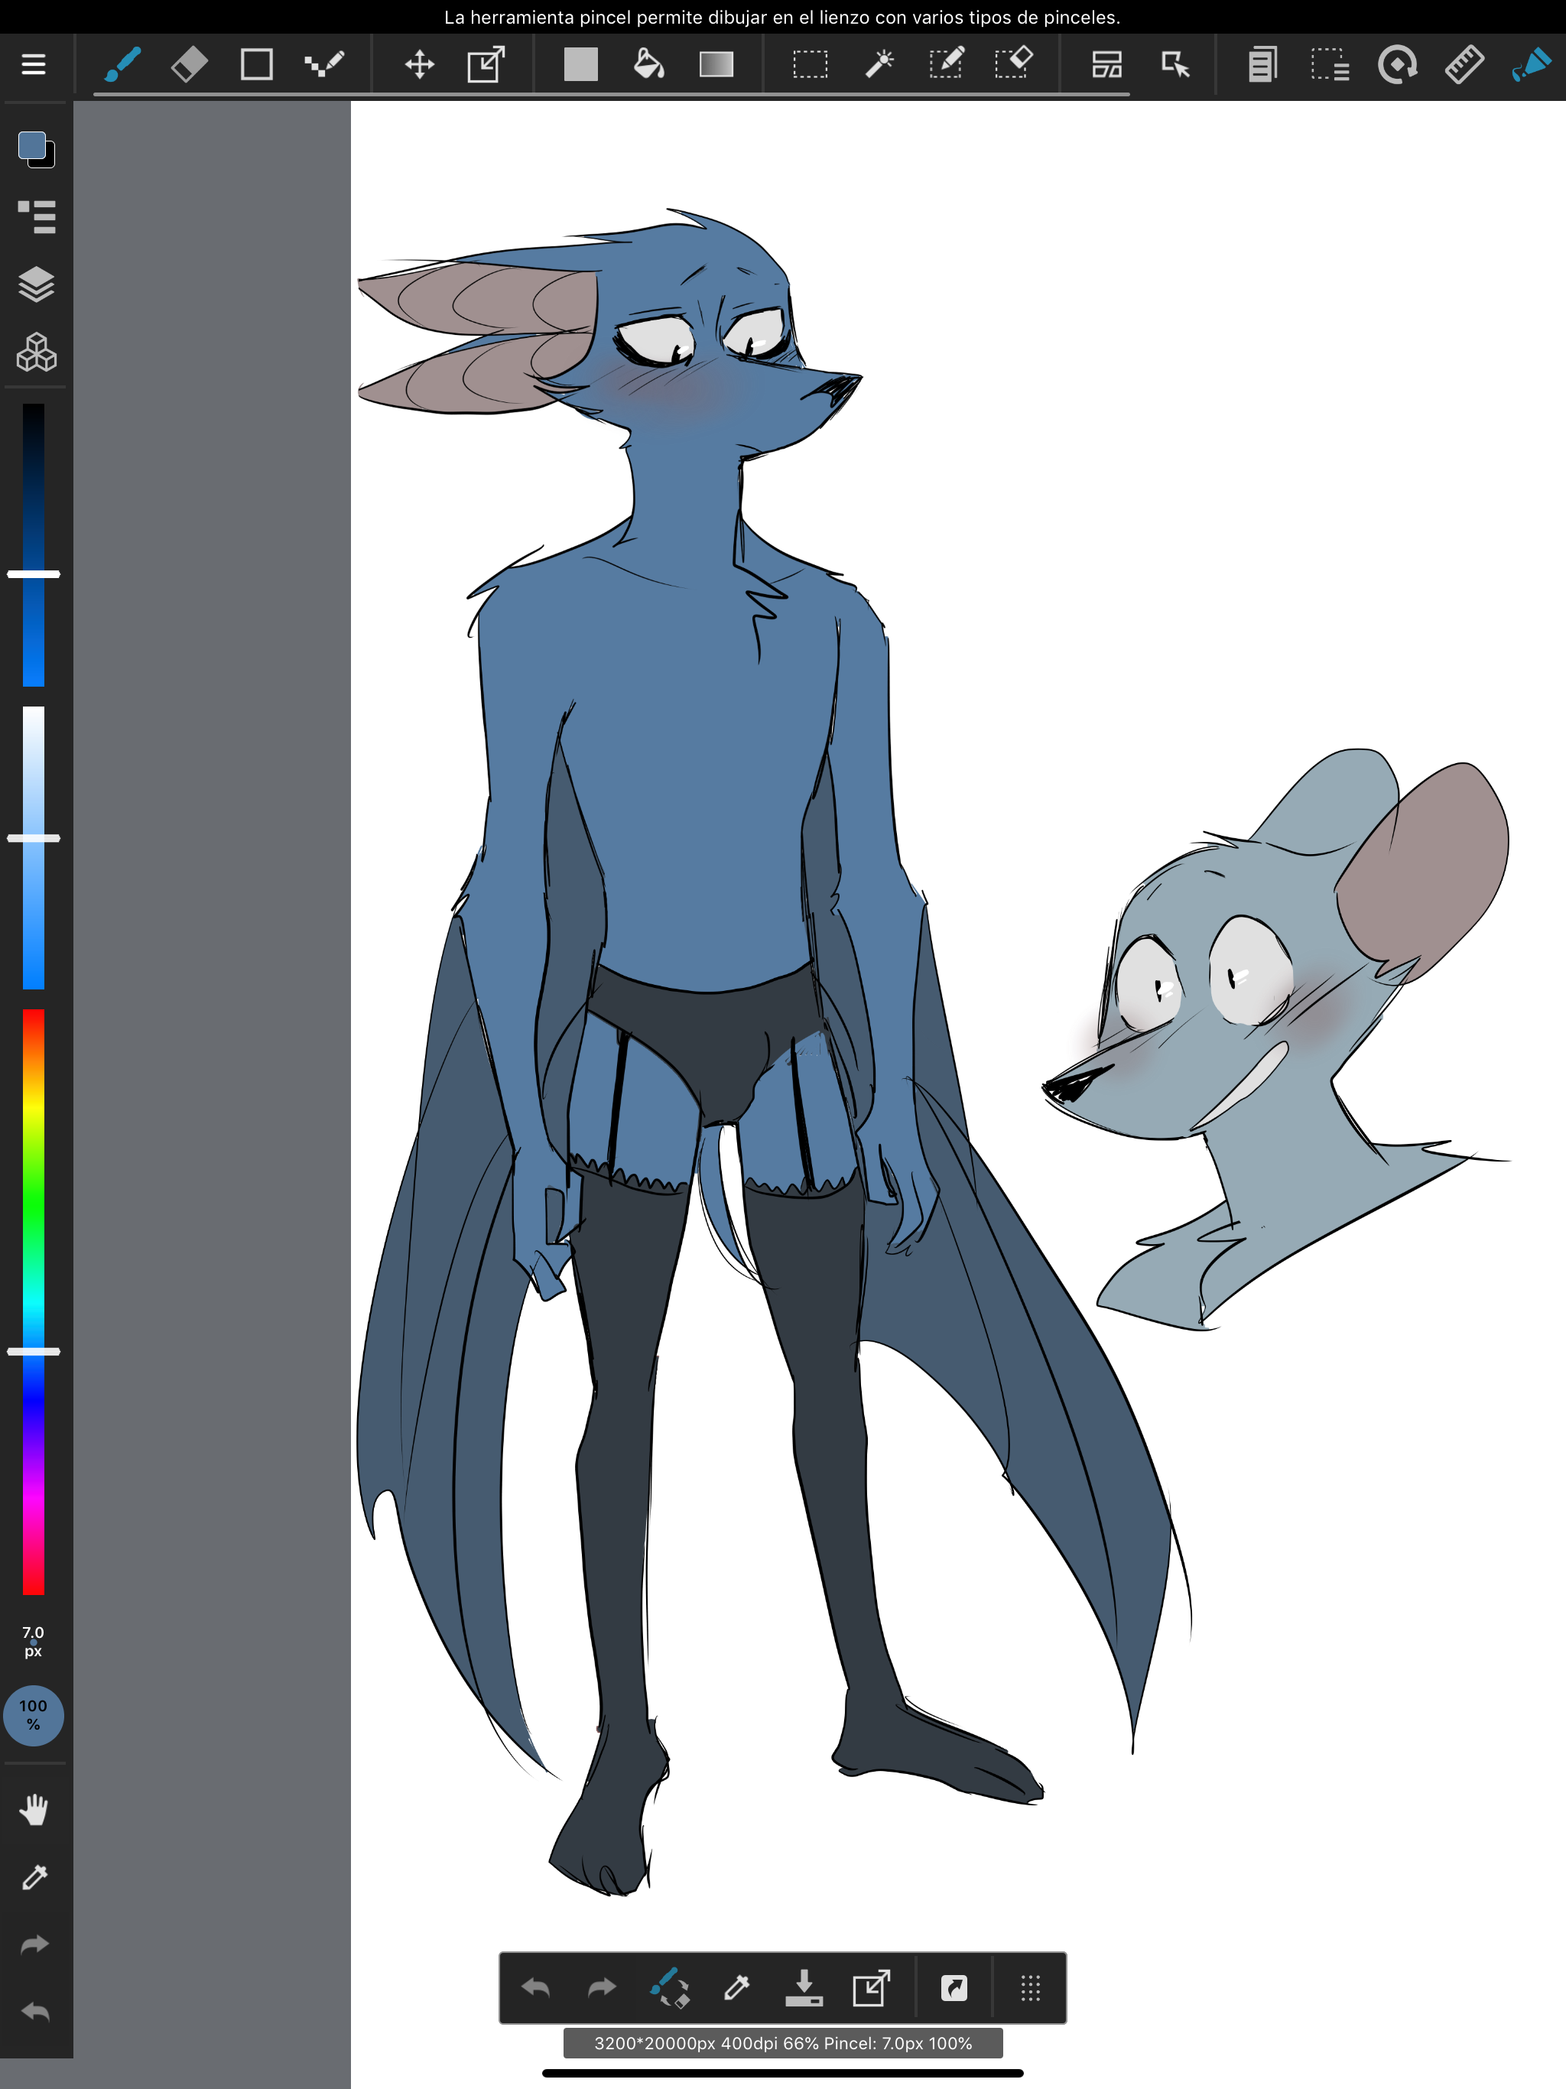Image resolution: width=1566 pixels, height=2089 pixels.
Task: Open the foreground color swatch
Action: pyautogui.click(x=33, y=145)
